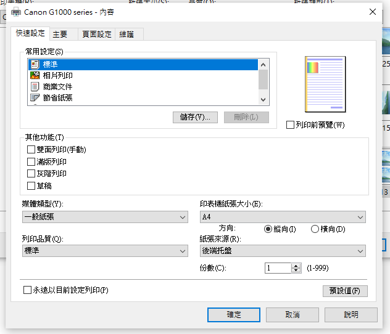This screenshot has width=390, height=334.
Task: Click the 商業文件 business document icon
Action: point(35,87)
